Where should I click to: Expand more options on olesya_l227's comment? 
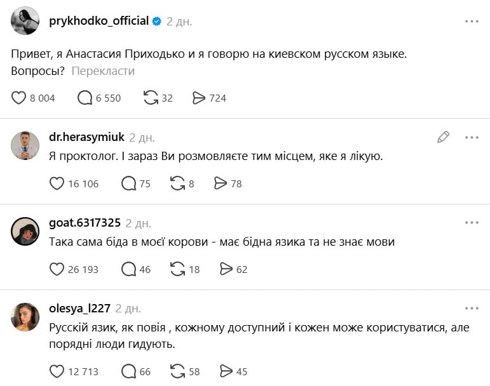(471, 309)
